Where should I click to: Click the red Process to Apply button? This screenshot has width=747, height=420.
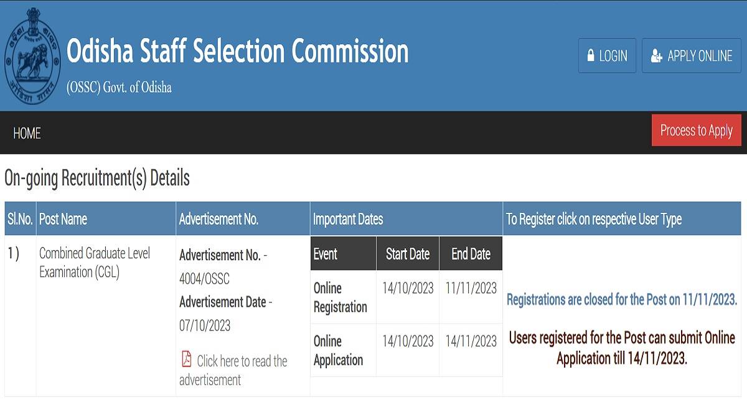(696, 131)
